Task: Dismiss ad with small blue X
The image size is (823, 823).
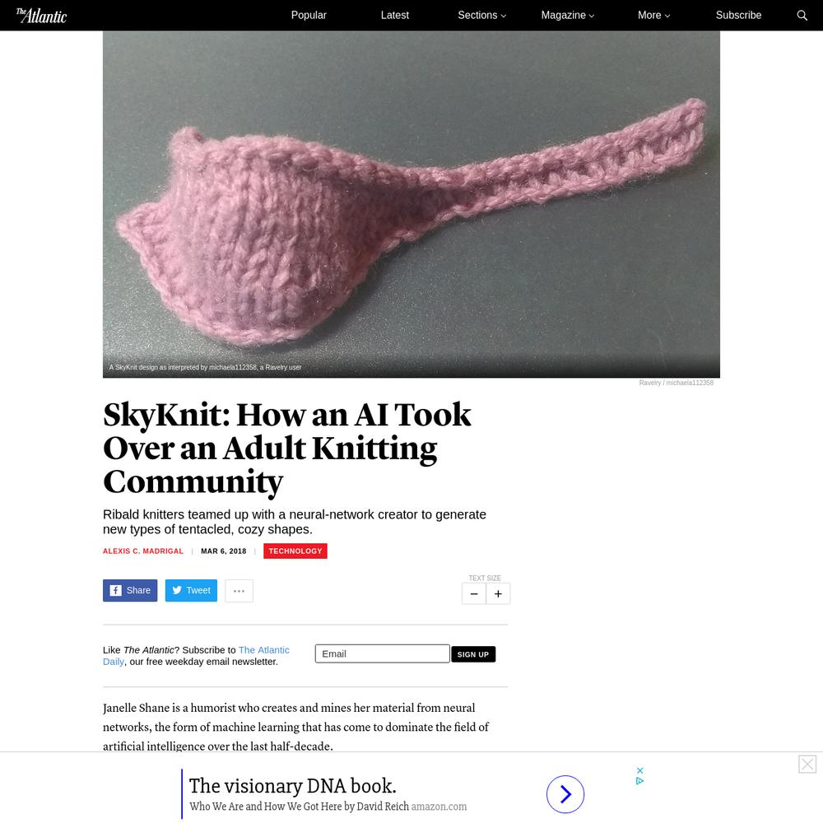Action: pyautogui.click(x=639, y=770)
